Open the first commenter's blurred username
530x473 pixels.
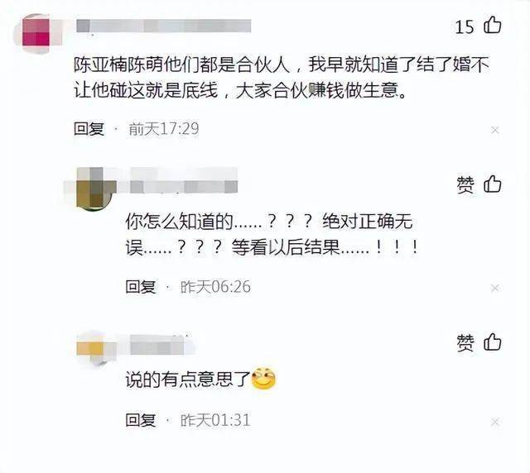pos(164,26)
